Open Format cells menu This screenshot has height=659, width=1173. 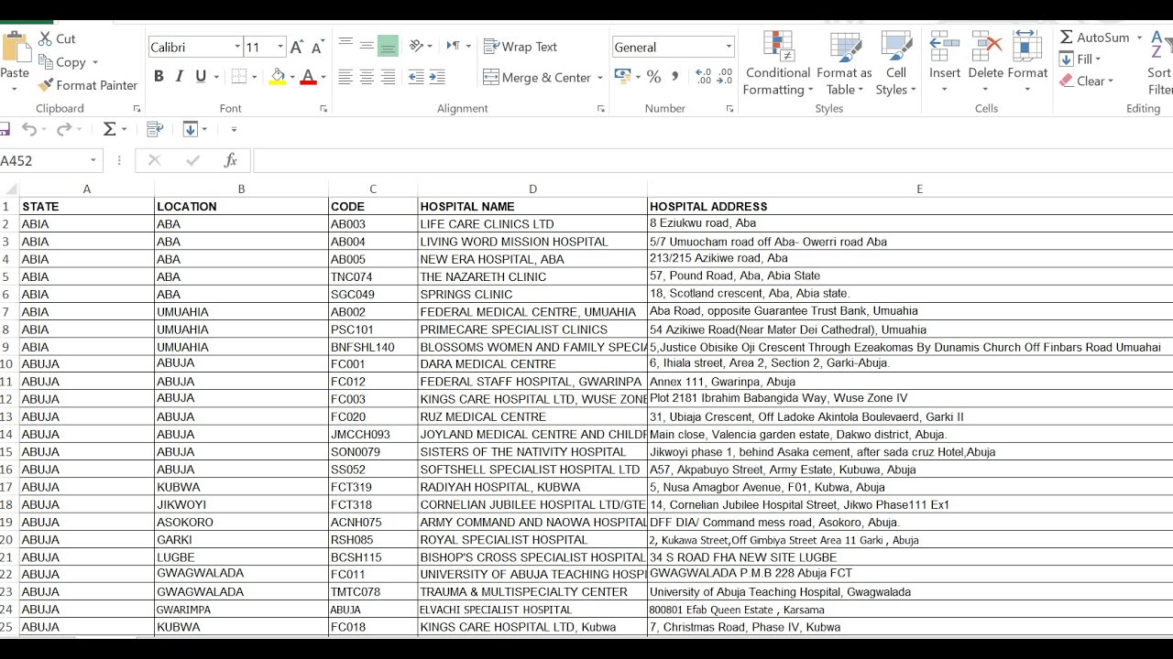click(1027, 63)
